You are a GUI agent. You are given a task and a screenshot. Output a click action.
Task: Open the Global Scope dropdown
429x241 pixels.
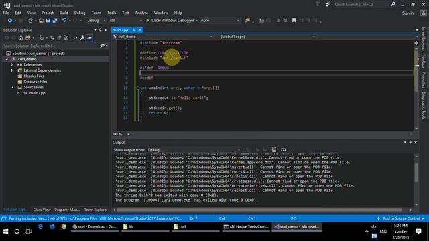(x=268, y=37)
